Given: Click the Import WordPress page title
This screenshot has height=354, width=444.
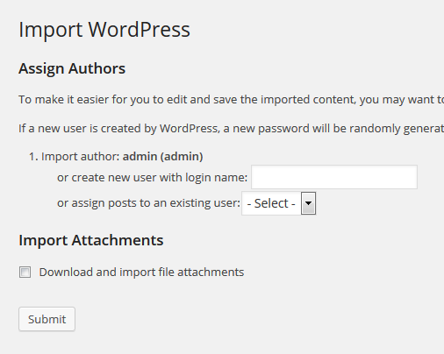Looking at the screenshot, I should click(x=104, y=30).
